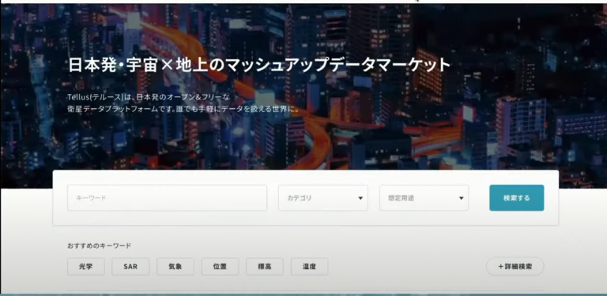Choose the SAR recommended keyword
This screenshot has width=607, height=296.
[130, 267]
